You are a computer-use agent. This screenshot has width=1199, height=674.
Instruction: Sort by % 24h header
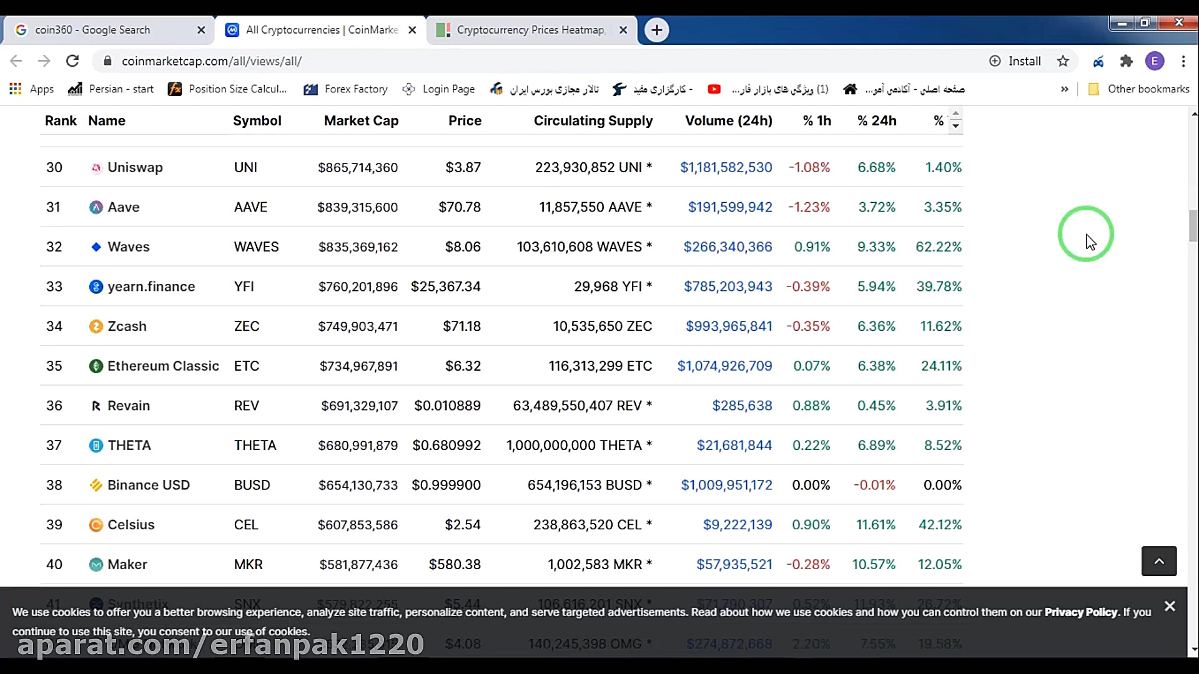[877, 121]
